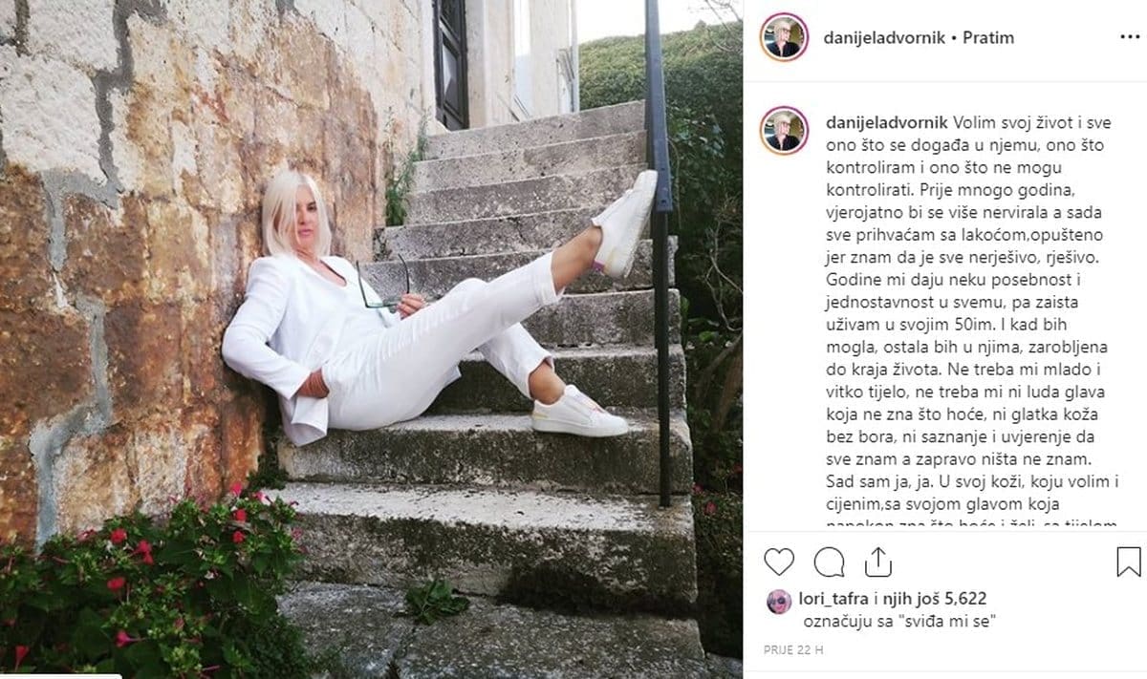
Task: Save the post with the bookmark icon
Action: coord(1129,562)
